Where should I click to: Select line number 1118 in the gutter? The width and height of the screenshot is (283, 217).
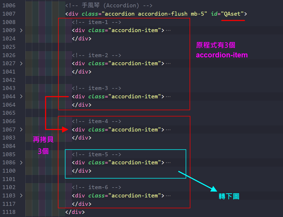coord(9,212)
